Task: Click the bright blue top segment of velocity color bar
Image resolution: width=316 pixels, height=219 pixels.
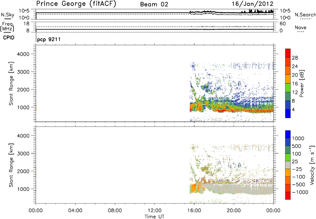Action: [x=288, y=134]
